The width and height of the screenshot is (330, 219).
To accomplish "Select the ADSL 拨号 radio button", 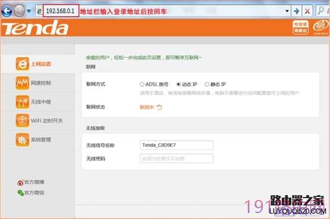I will point(142,84).
